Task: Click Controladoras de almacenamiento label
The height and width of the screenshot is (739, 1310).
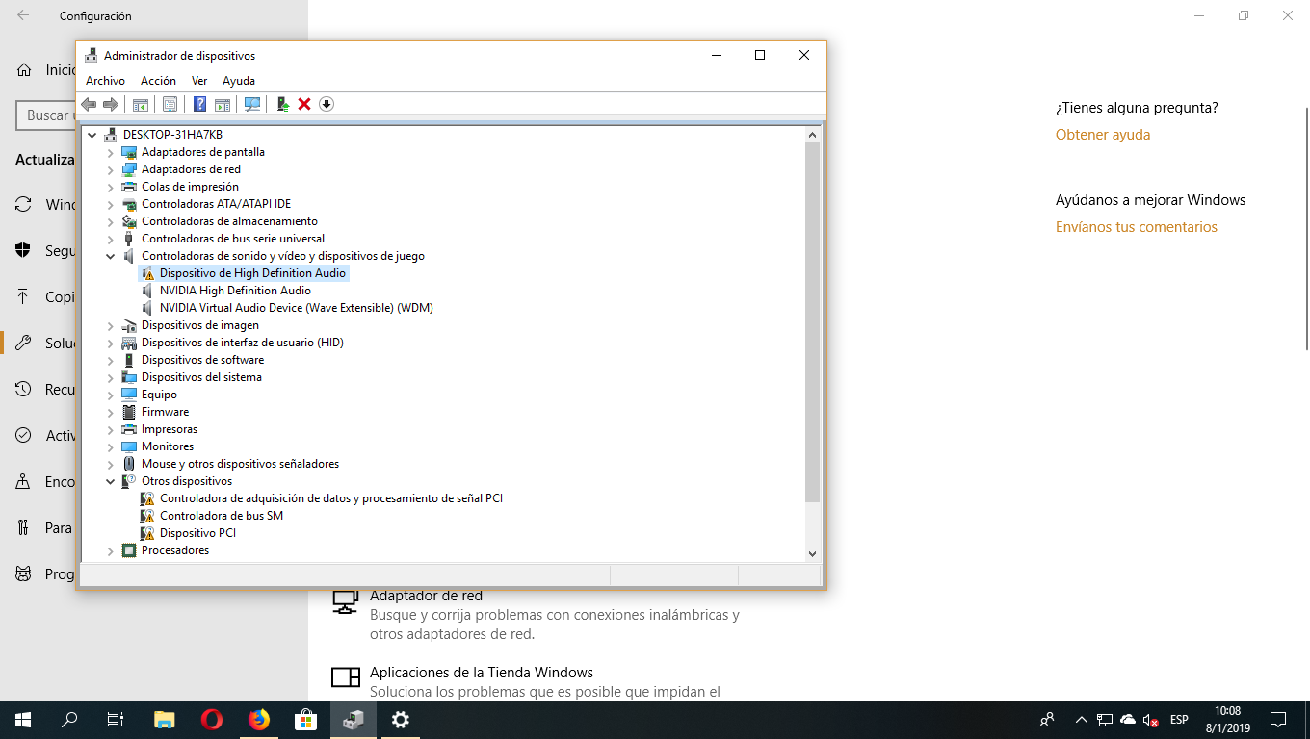Action: (229, 221)
